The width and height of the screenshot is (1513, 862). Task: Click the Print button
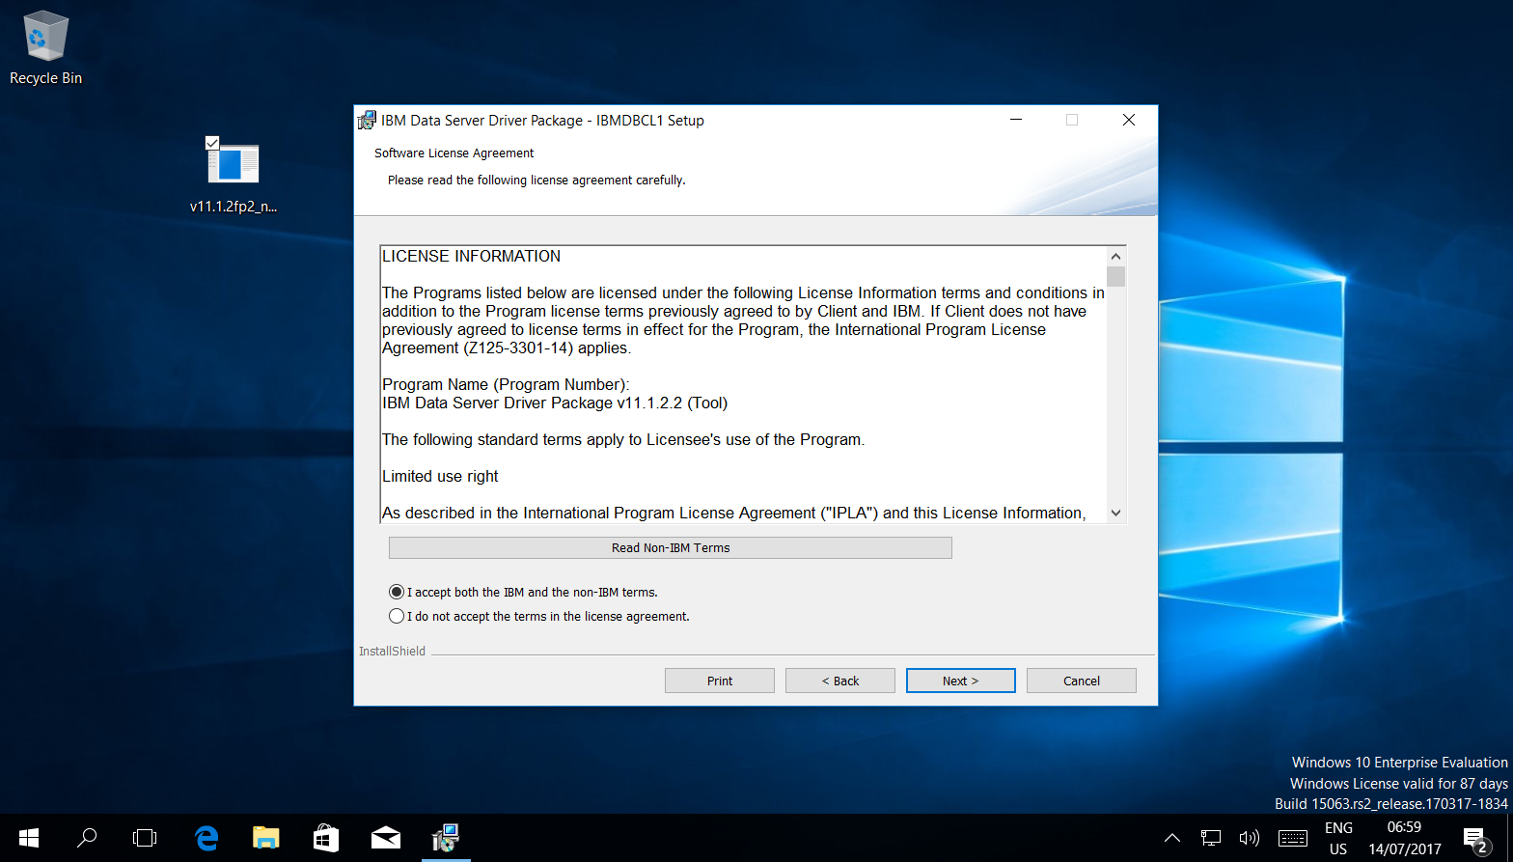pos(720,681)
